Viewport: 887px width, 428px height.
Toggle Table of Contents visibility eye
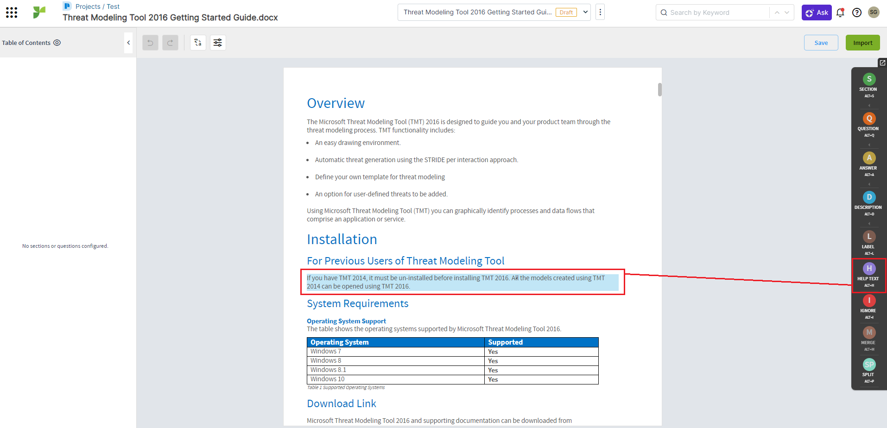pyautogui.click(x=57, y=43)
